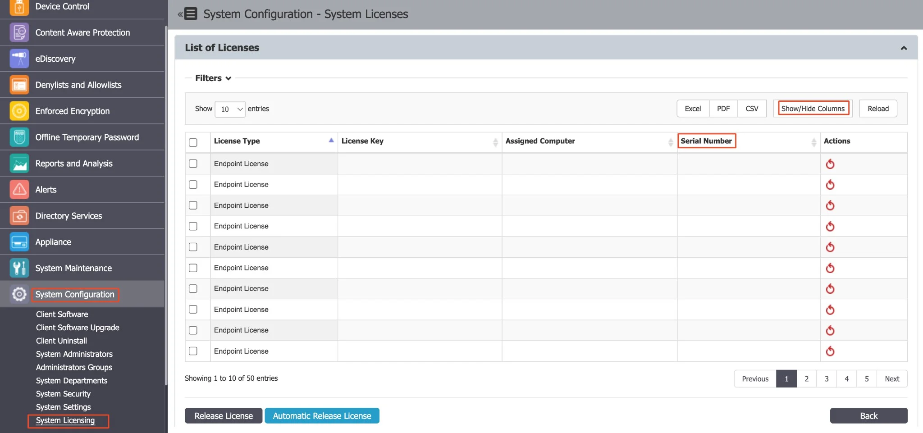This screenshot has width=923, height=433.
Task: Click release icon in the tenth license row
Action: click(830, 351)
